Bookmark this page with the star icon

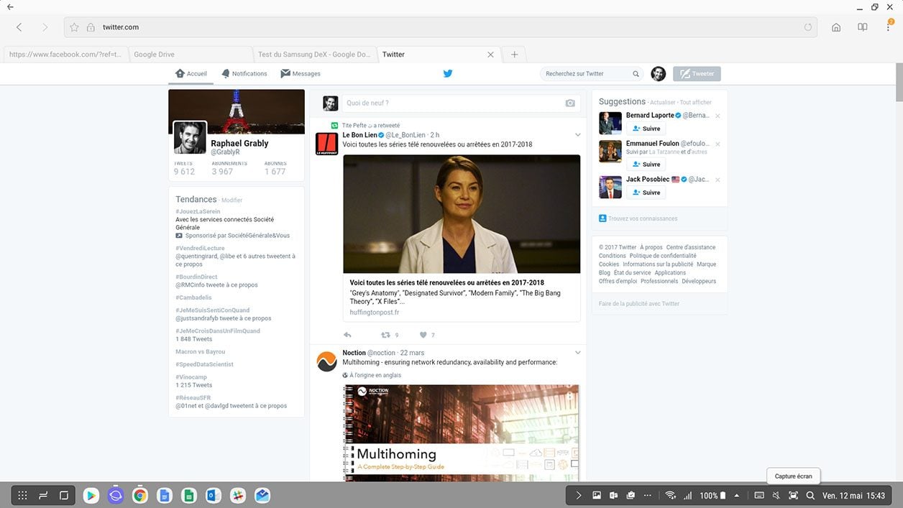point(74,27)
